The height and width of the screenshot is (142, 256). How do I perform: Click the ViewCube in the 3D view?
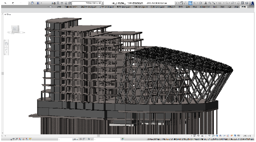(16, 30)
